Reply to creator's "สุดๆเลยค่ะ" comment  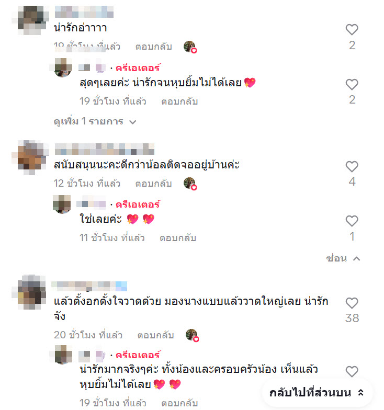179,101
